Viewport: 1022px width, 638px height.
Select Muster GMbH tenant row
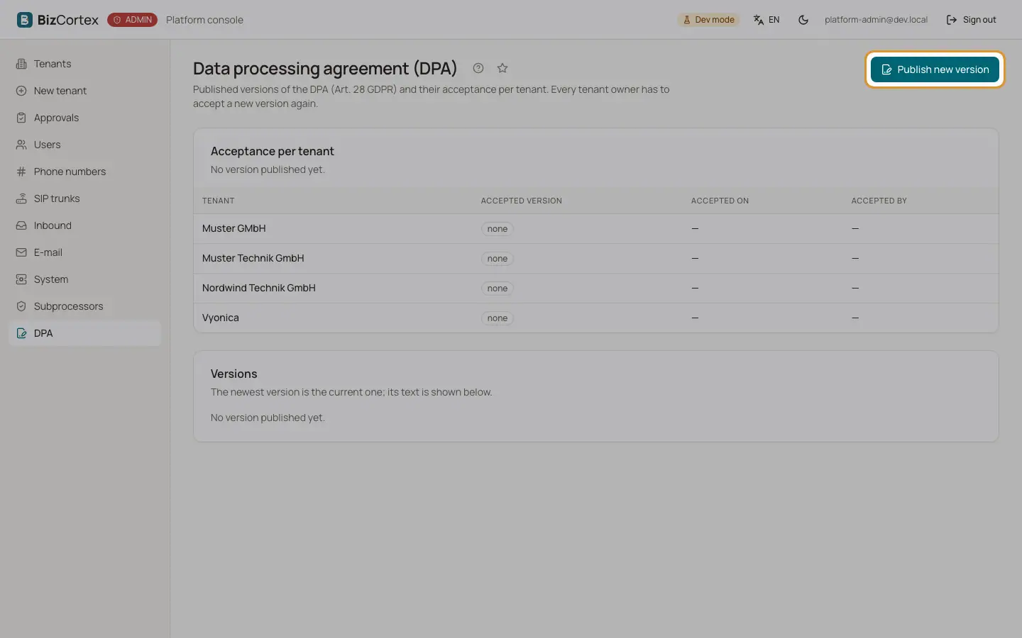596,228
